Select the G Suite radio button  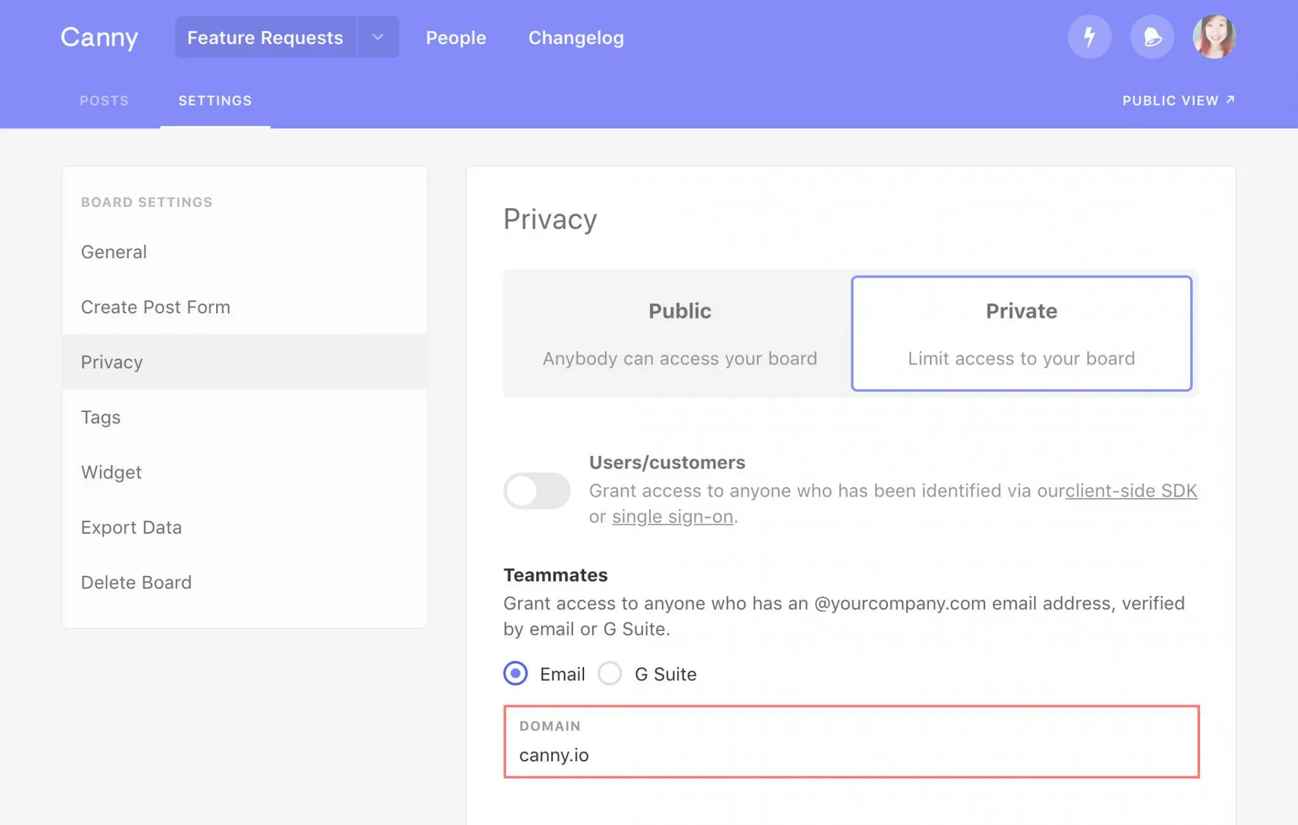(x=609, y=673)
